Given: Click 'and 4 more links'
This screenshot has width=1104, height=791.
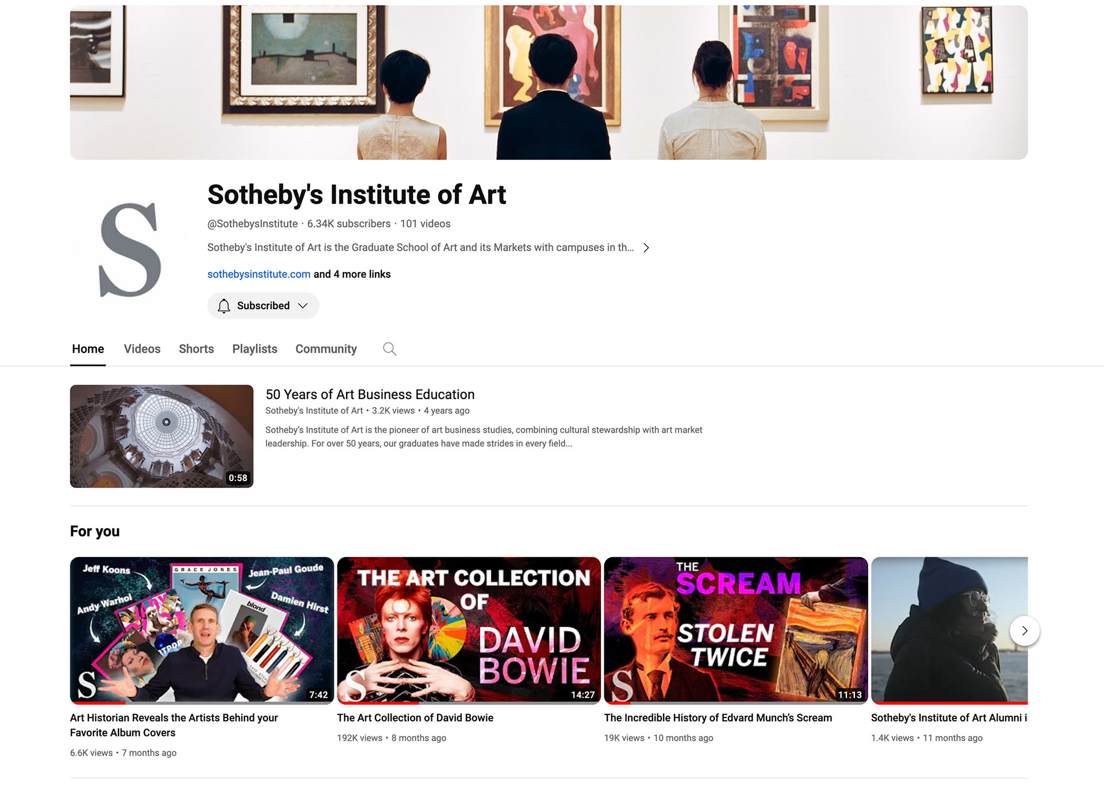Looking at the screenshot, I should click(x=352, y=274).
